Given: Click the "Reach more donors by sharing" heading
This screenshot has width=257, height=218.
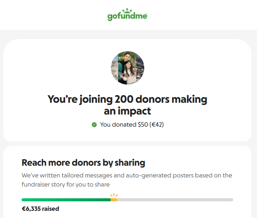Looking at the screenshot, I should coord(83,163).
